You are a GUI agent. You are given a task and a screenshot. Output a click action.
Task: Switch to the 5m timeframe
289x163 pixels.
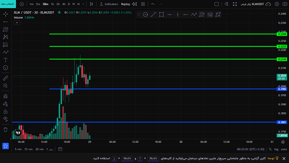38,4
